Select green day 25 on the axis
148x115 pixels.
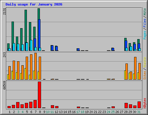113,112
